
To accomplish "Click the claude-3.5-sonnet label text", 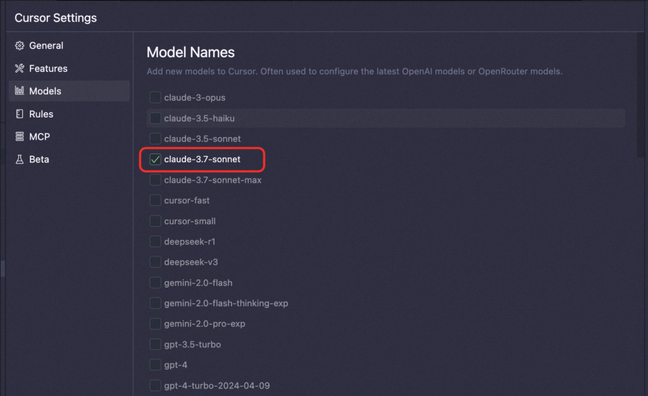I will pos(202,139).
